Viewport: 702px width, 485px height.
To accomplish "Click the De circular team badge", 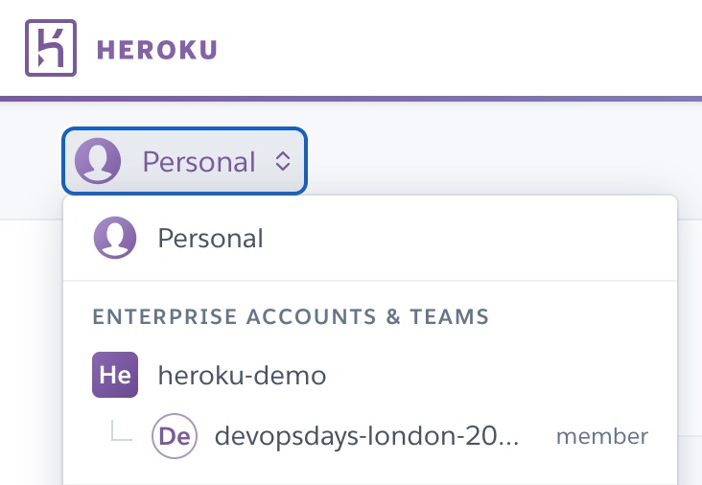I will 175,436.
